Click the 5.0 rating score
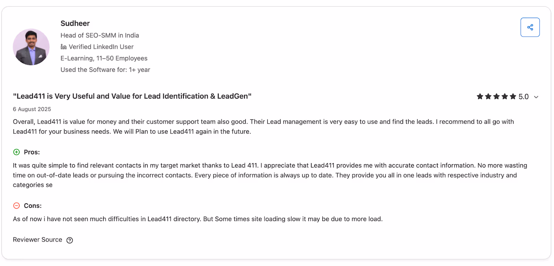 point(524,97)
